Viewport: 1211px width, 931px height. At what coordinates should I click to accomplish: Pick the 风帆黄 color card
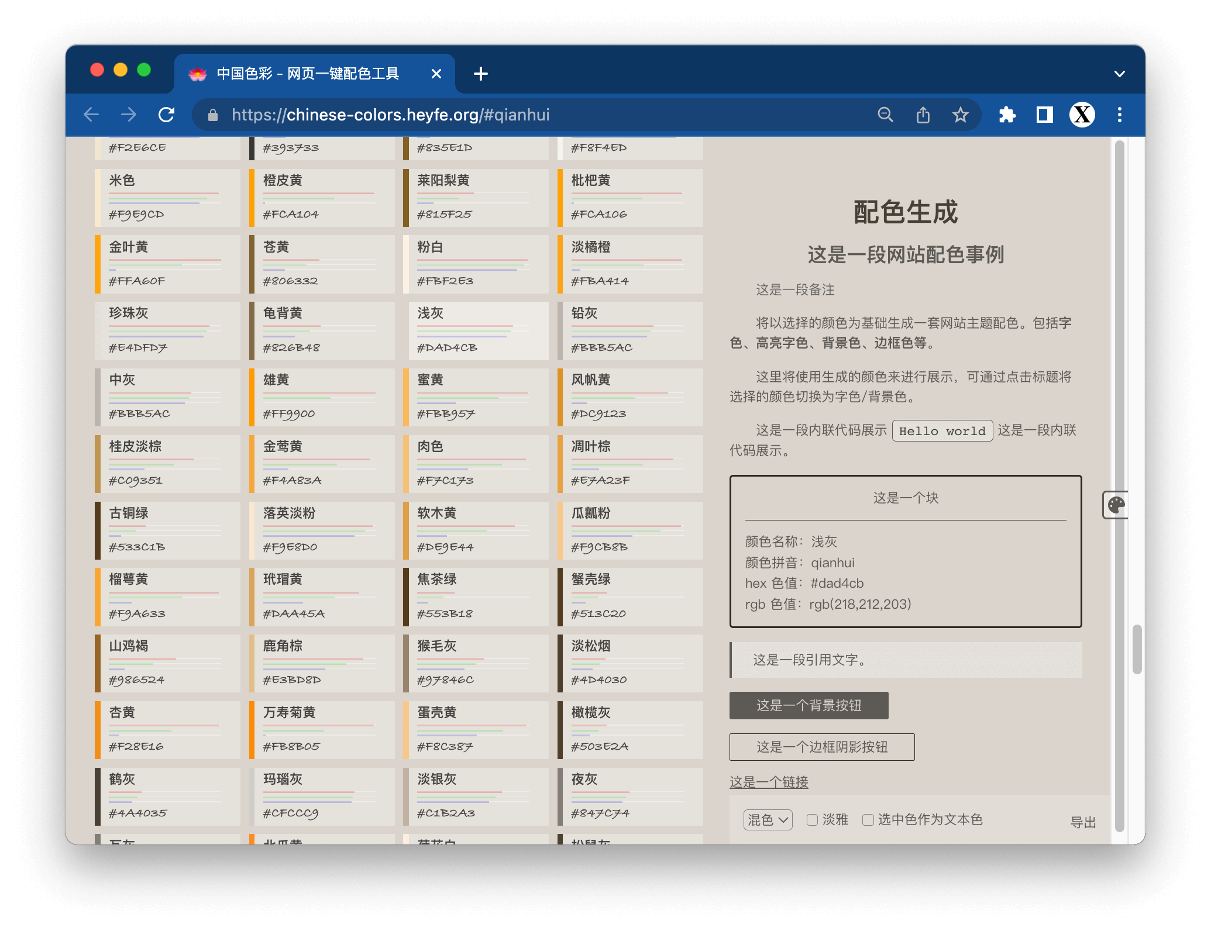point(631,397)
